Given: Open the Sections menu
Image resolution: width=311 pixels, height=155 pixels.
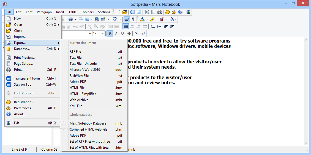Looking at the screenshot, I should 104,12.
